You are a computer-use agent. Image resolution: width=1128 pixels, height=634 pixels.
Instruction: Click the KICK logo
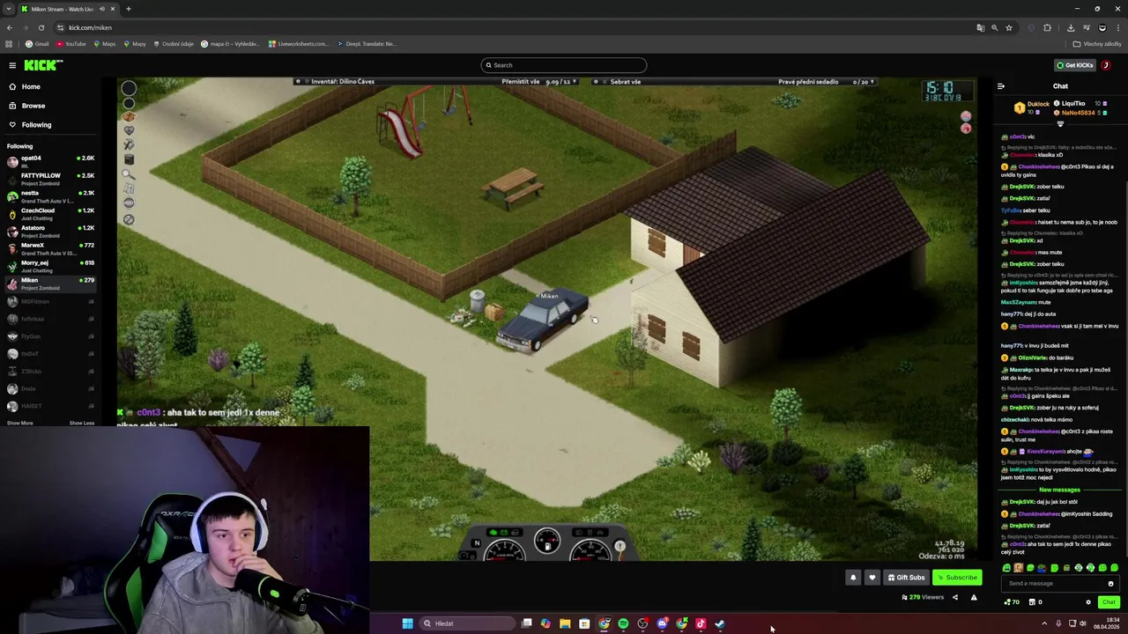(43, 65)
